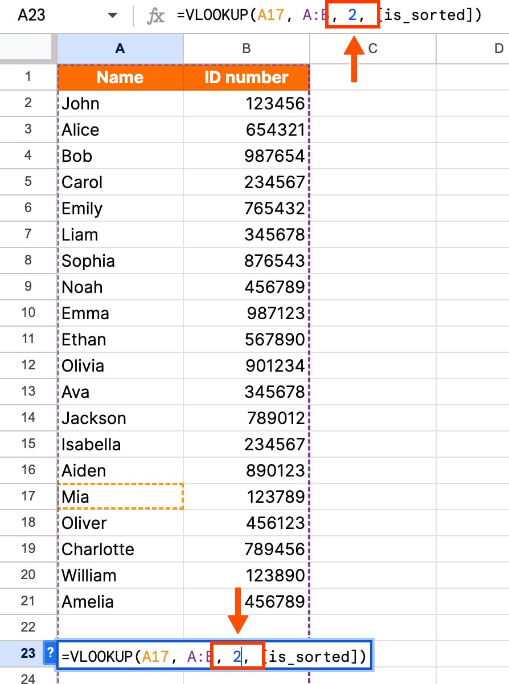
Task: Open the Name box dropdown arrow
Action: 113,15
